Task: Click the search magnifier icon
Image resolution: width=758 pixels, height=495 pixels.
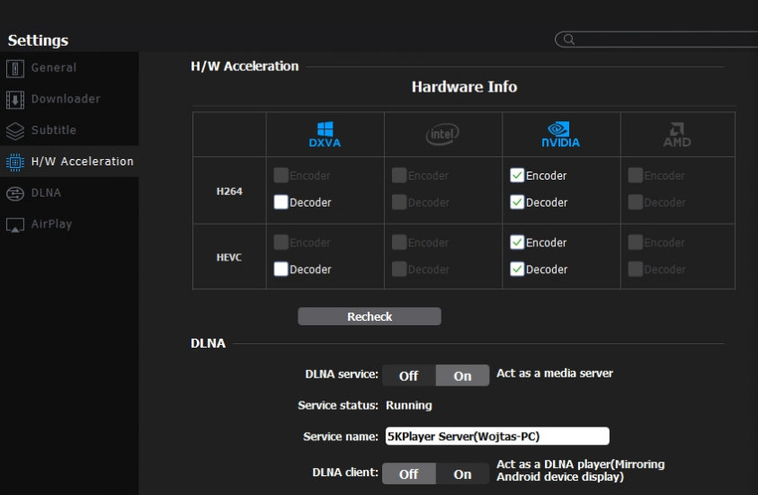Action: point(568,40)
